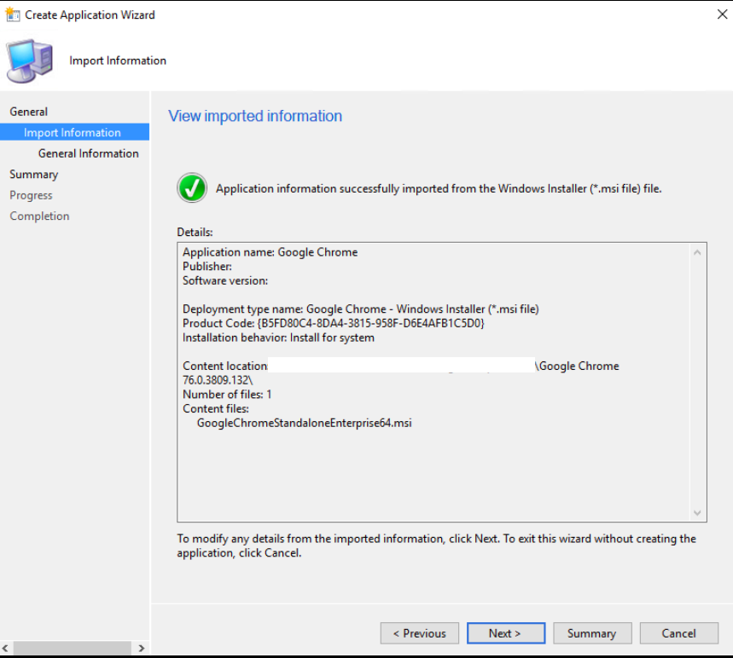Open the General Information step
Viewport: 733px width, 658px height.
[89, 153]
